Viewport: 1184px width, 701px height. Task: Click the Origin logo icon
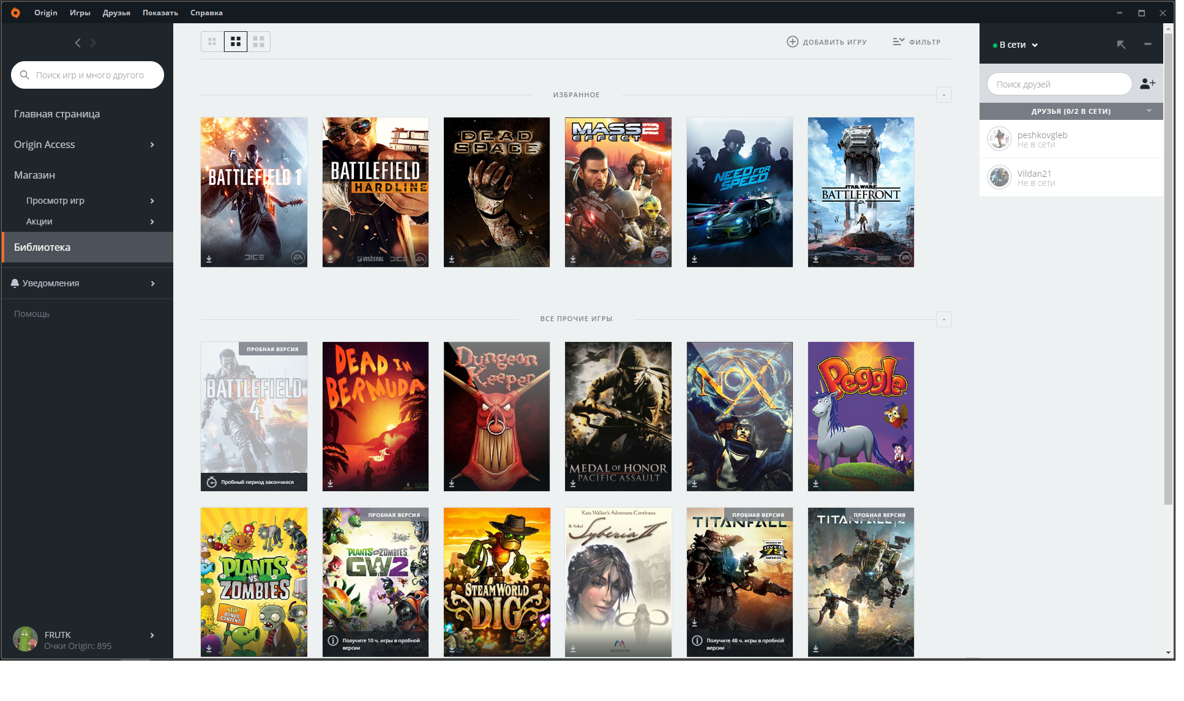(x=15, y=12)
